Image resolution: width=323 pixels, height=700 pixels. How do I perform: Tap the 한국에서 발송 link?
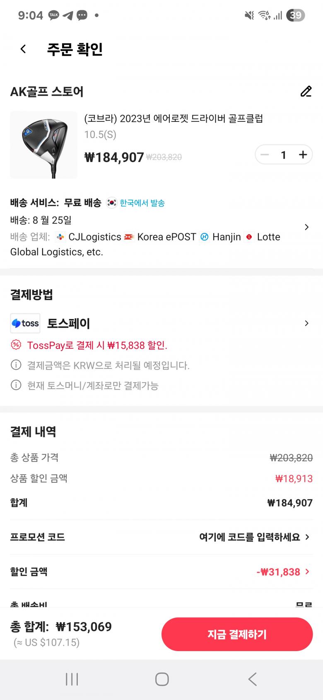point(142,203)
